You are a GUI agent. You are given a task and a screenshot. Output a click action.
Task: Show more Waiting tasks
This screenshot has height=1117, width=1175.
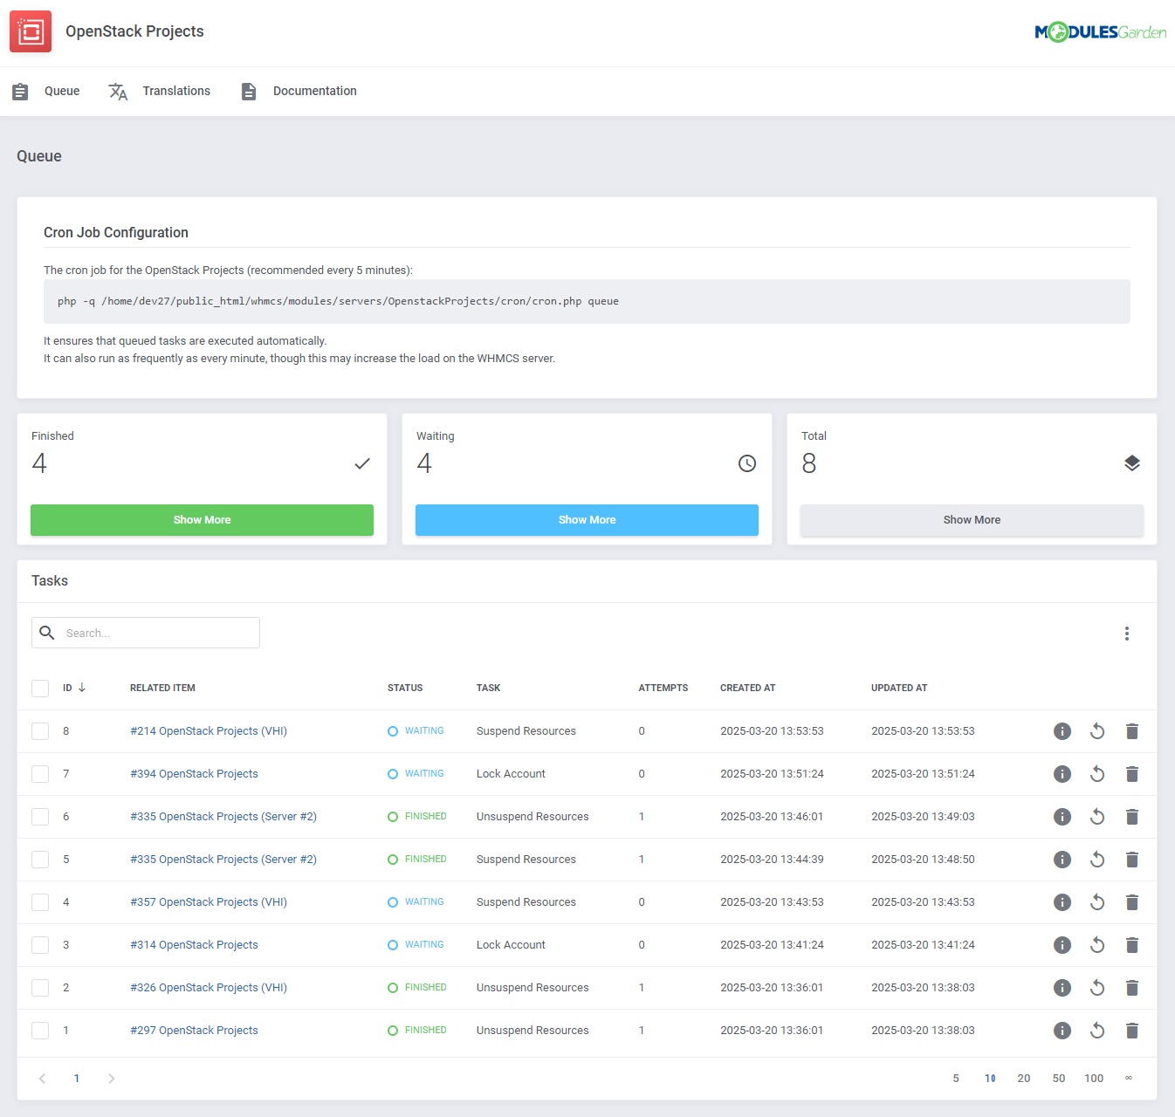tap(587, 520)
